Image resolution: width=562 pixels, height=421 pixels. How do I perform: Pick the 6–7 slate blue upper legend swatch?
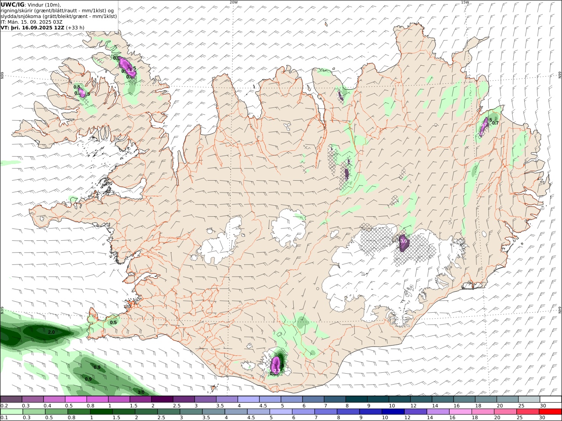coord(313,400)
